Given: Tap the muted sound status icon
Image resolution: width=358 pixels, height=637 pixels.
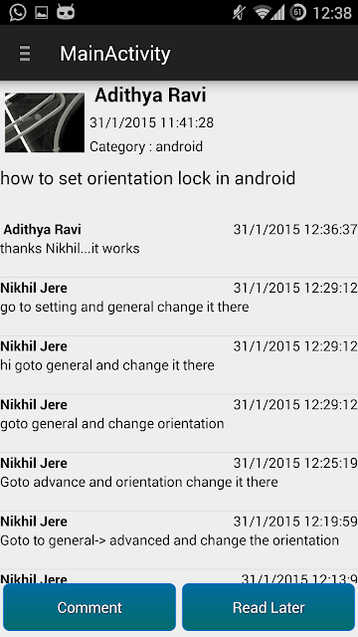Looking at the screenshot, I should (x=239, y=13).
